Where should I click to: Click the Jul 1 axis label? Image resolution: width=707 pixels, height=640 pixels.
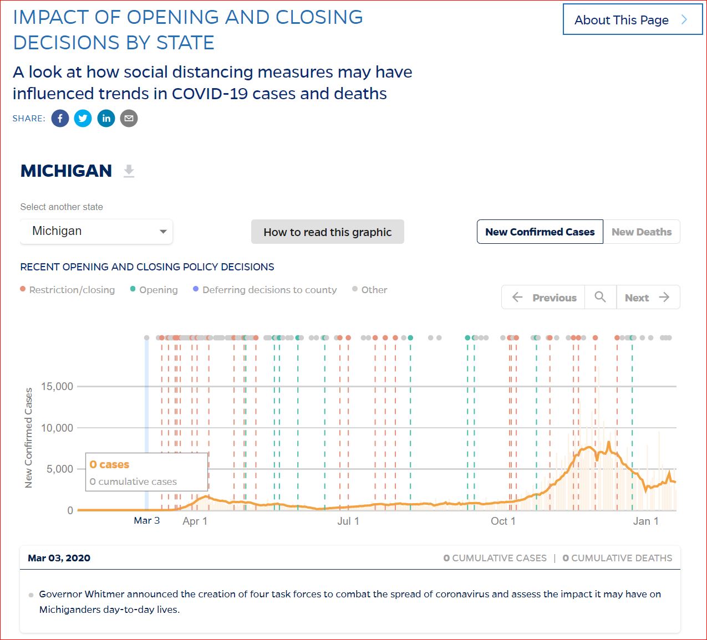(x=348, y=521)
